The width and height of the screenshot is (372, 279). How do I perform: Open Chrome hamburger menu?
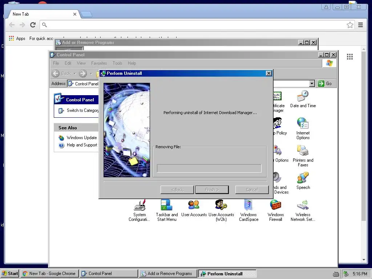(x=361, y=25)
